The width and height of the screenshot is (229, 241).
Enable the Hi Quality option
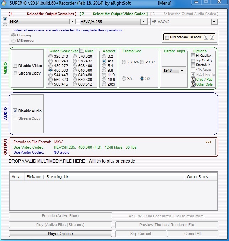pyautogui.click(x=193, y=56)
